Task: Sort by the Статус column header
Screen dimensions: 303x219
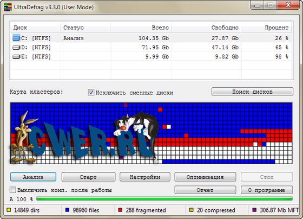Action: (x=85, y=28)
